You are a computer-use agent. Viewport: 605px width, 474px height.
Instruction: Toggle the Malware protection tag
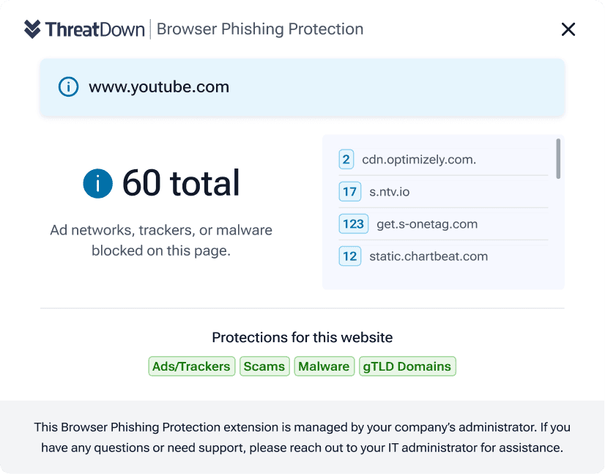click(x=324, y=366)
